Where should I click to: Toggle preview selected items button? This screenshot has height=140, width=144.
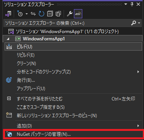point(78,14)
